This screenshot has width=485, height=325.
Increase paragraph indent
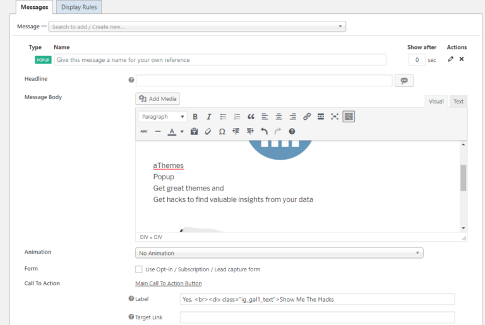250,131
